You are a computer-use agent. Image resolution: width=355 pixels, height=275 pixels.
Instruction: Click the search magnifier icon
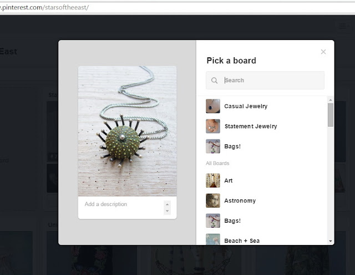(x=214, y=80)
